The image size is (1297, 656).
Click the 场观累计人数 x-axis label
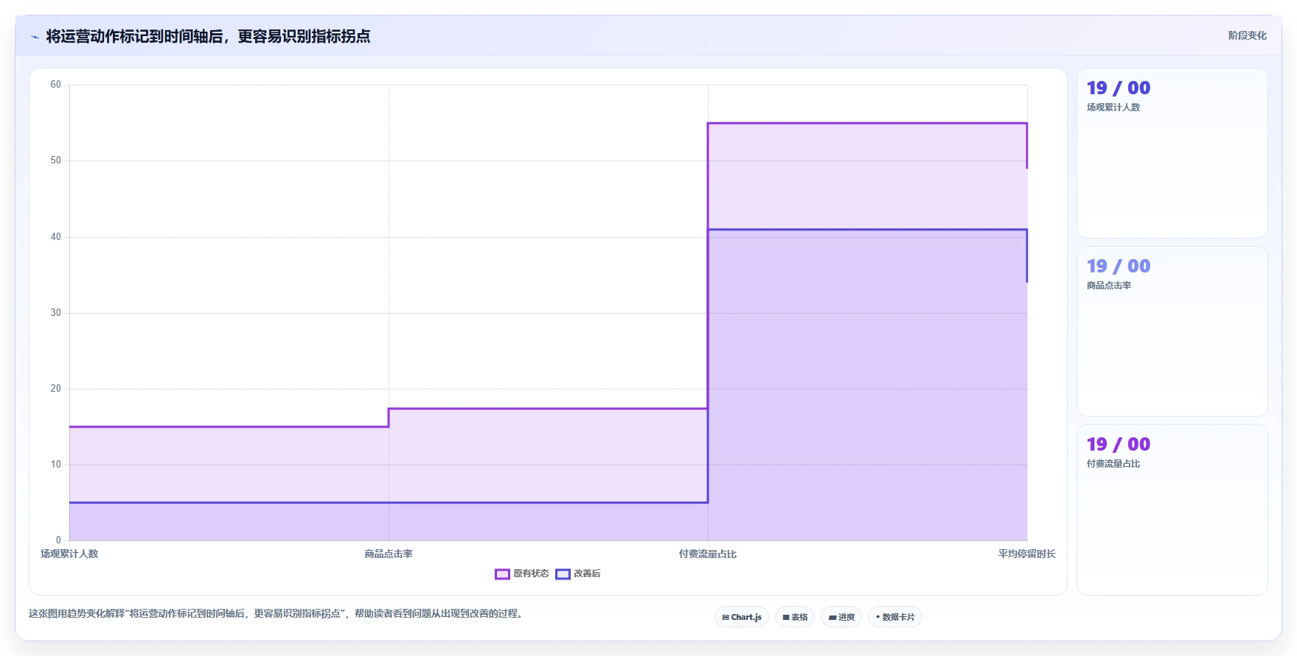click(x=69, y=554)
